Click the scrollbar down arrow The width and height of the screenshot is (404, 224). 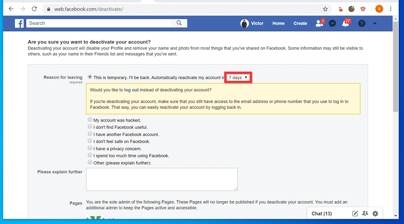coord(395,216)
